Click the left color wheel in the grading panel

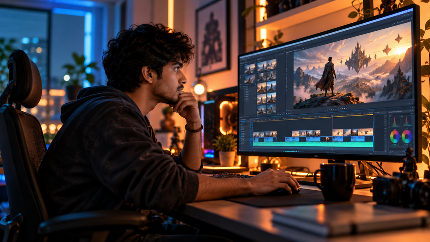[395, 137]
